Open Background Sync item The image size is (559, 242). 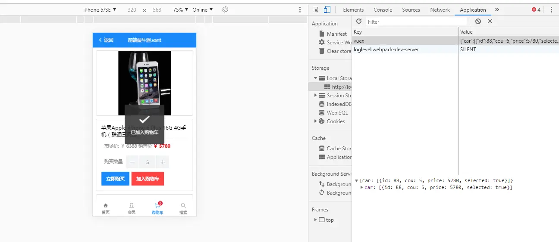pos(335,192)
